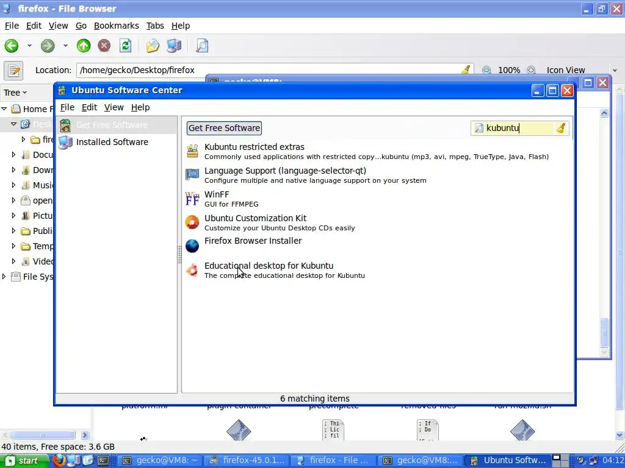Open the Tree sidebar dropdown
The image size is (625, 468).
(x=15, y=93)
